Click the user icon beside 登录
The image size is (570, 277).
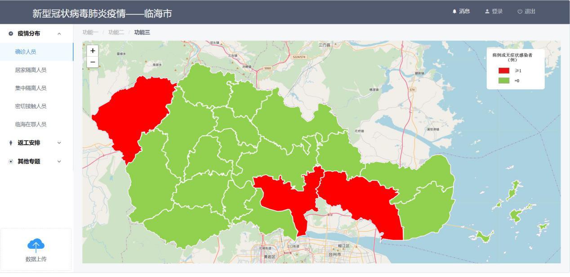(x=487, y=12)
